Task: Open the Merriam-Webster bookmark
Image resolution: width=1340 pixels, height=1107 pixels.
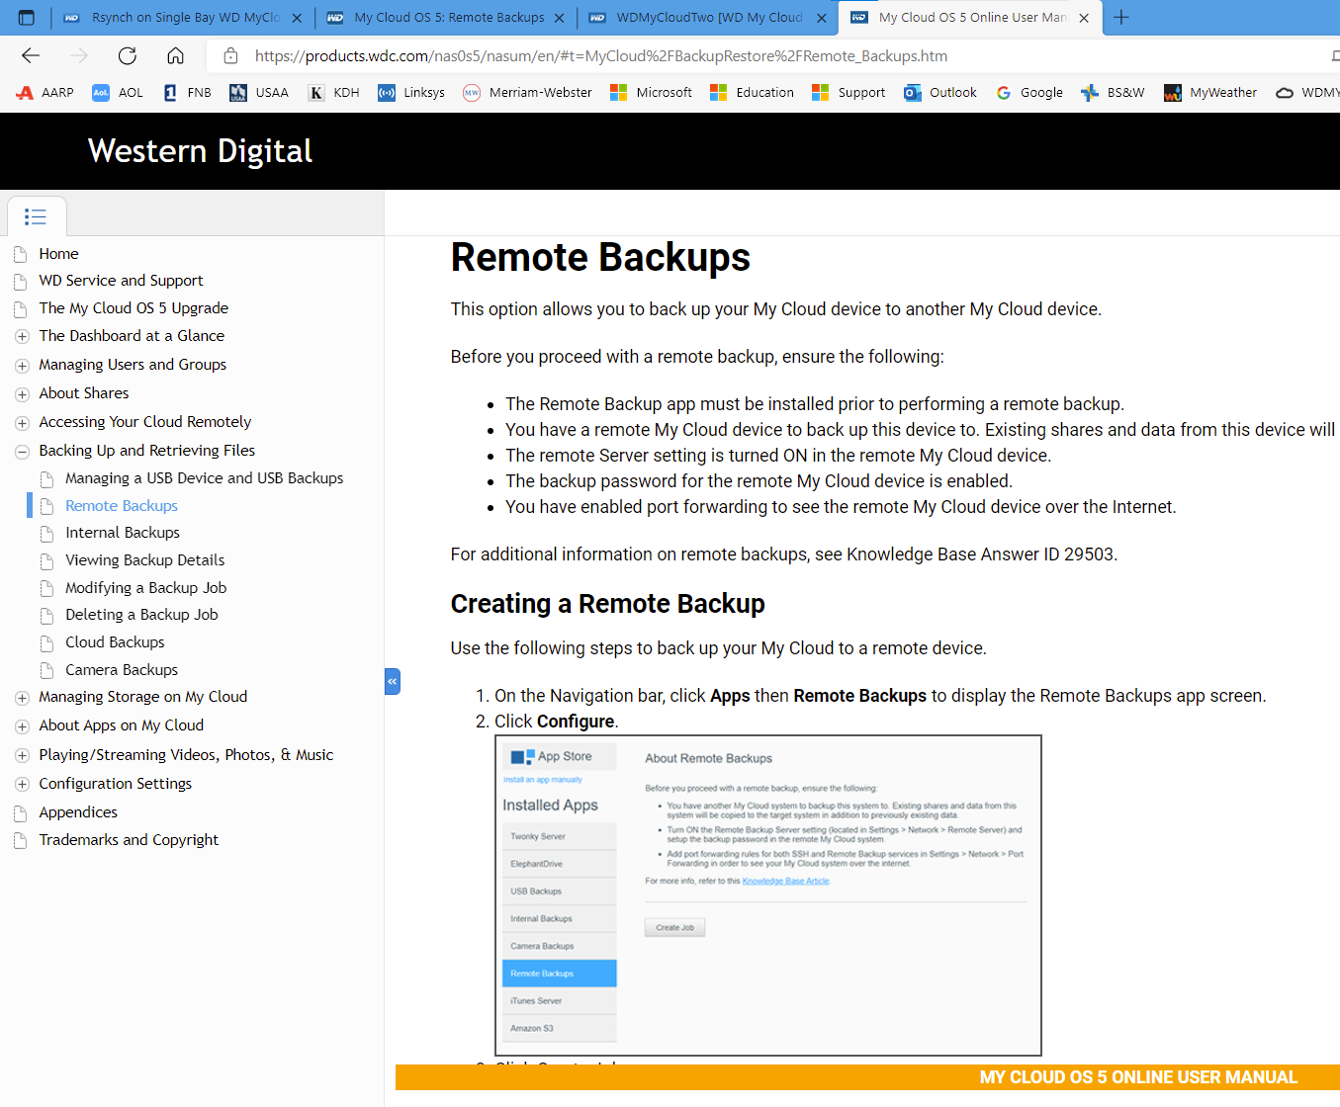Action: pyautogui.click(x=527, y=93)
